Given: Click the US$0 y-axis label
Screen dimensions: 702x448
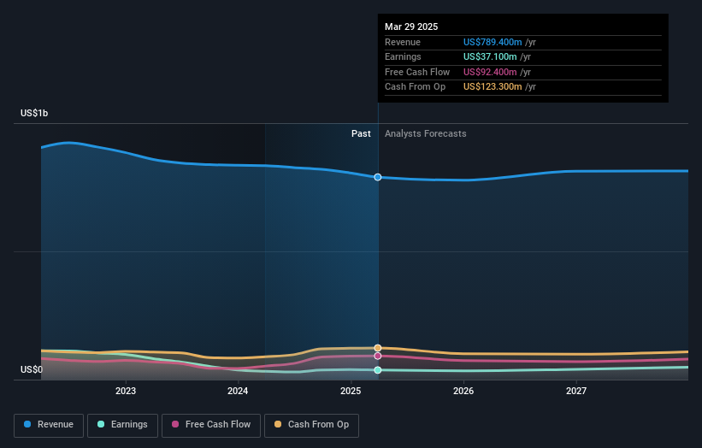Looking at the screenshot, I should pyautogui.click(x=32, y=369).
